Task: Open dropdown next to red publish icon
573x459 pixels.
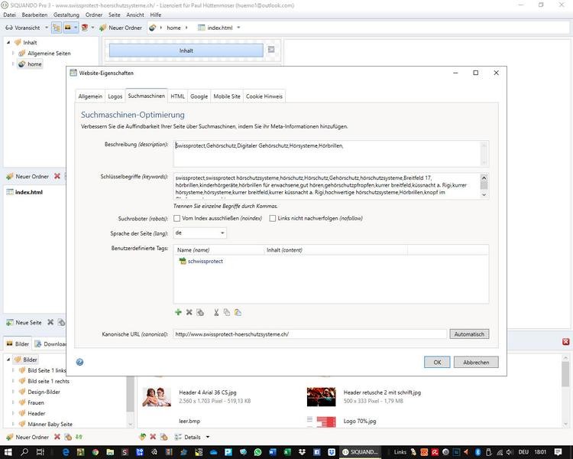Action: coord(92,28)
